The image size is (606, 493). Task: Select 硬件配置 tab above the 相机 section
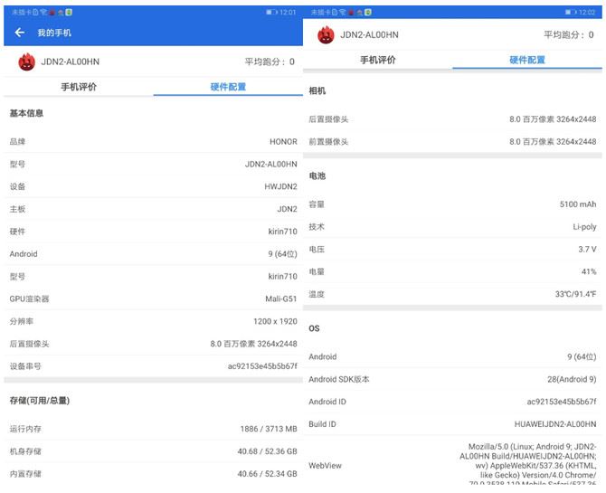click(527, 60)
